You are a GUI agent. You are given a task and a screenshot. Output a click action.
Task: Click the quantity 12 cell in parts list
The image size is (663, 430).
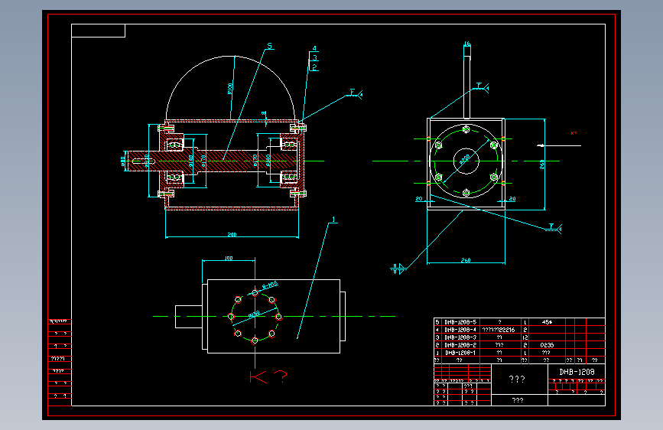pos(525,337)
